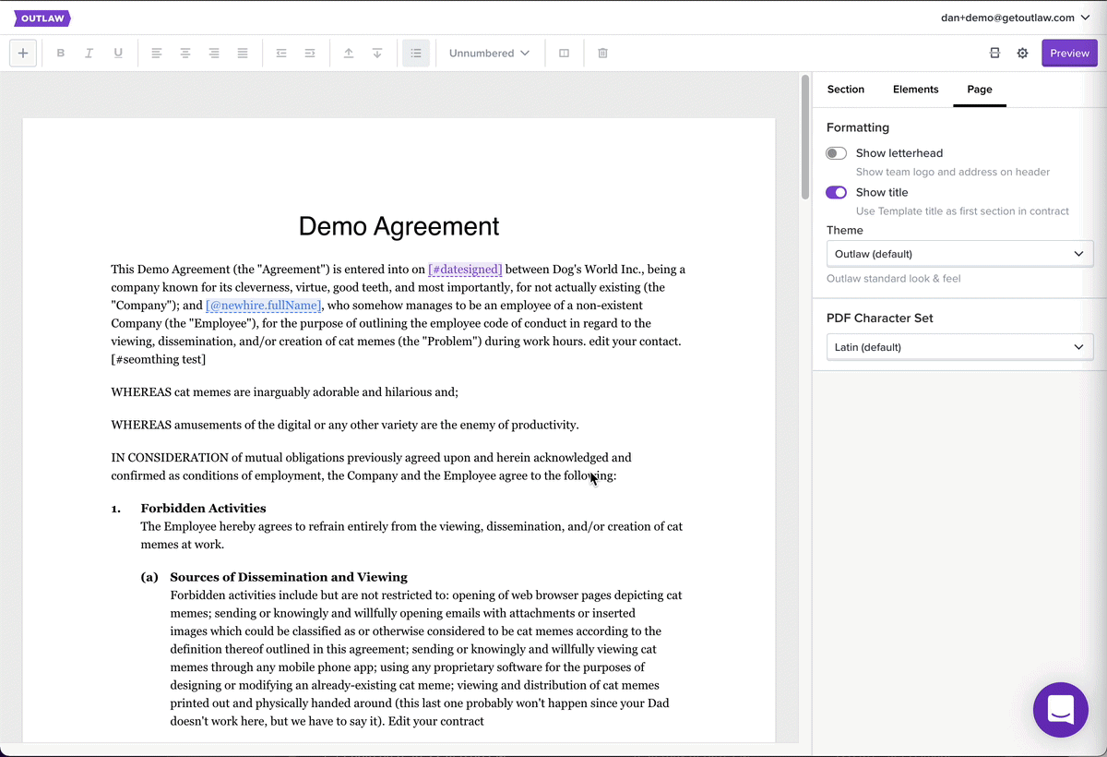Open the PDF Character Set dropdown
Viewport: 1107px width, 757px height.
pos(959,347)
